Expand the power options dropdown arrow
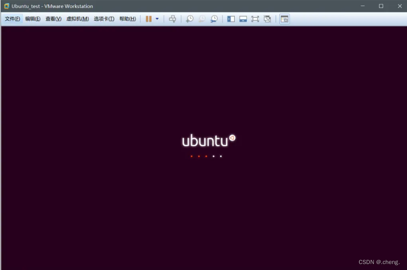 (x=157, y=19)
